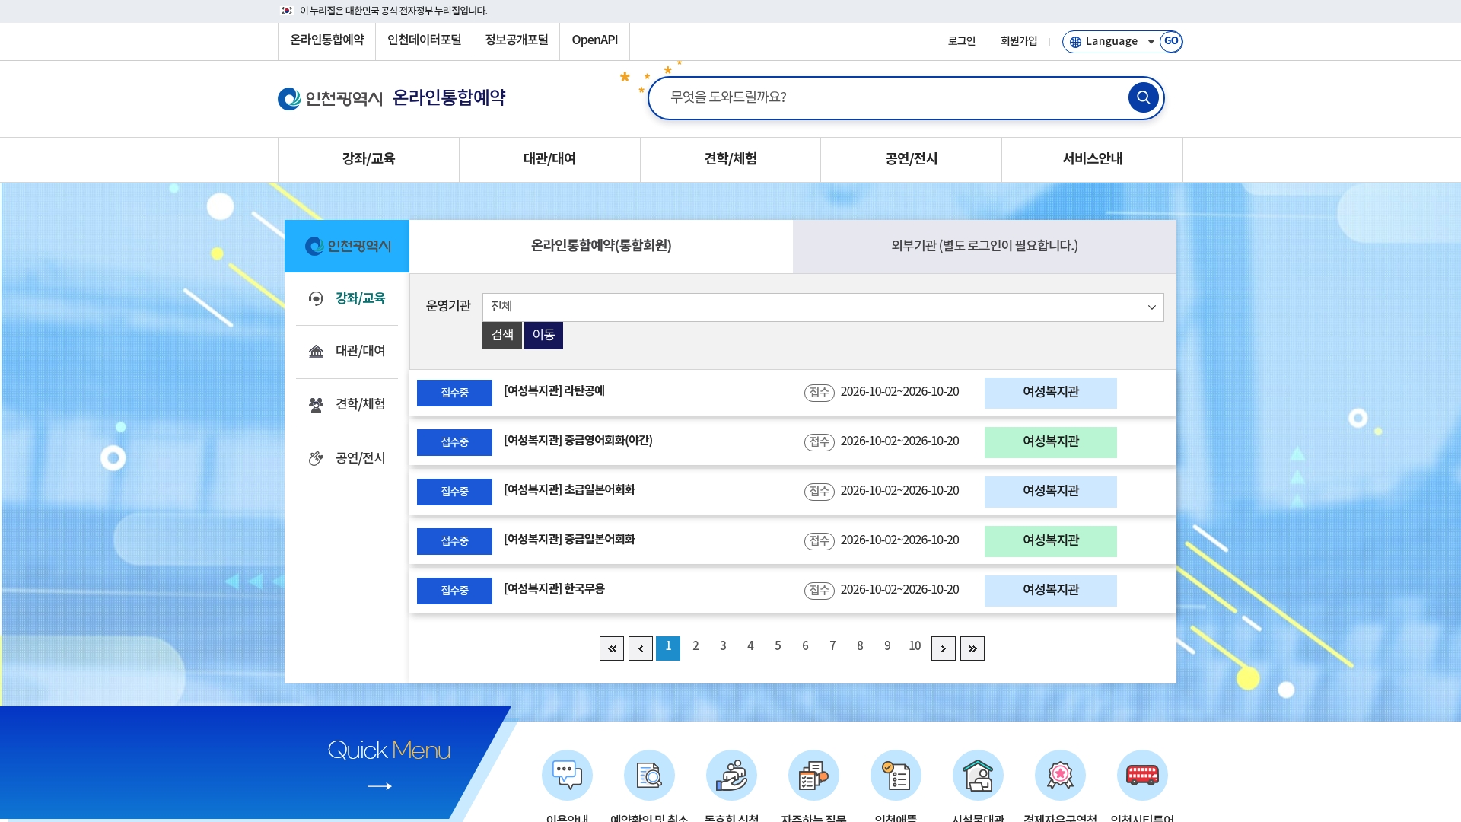Open the [여성복지관] 한국무용 course entry
Screen dimensions: 1461x822
click(x=554, y=589)
